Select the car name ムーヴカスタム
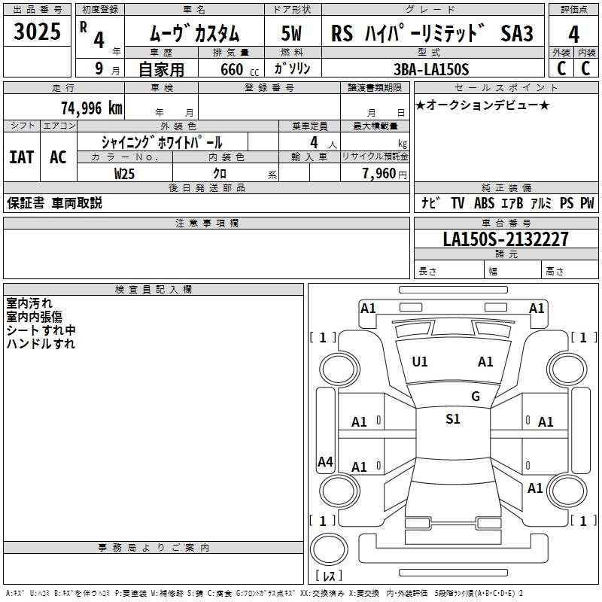Image resolution: width=602 pixels, height=602 pixels. [x=194, y=33]
